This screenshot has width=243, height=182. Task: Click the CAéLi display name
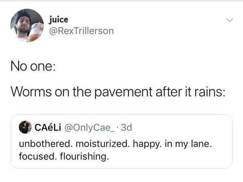tap(48, 127)
